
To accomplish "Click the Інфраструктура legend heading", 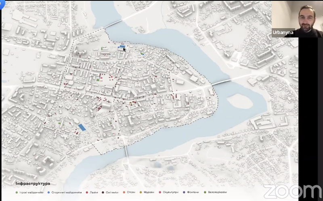I will point(33,184).
